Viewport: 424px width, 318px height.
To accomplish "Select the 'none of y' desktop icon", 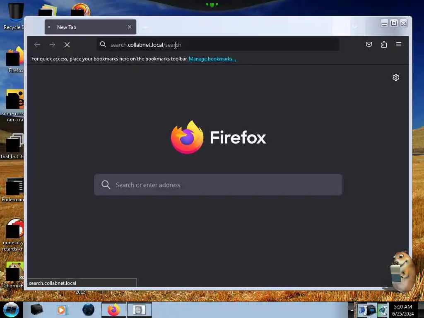I will pyautogui.click(x=14, y=235).
